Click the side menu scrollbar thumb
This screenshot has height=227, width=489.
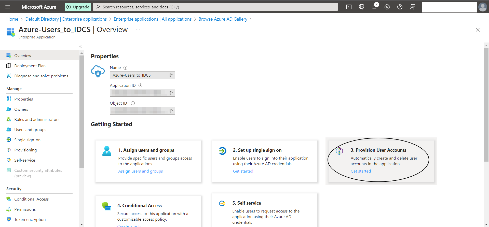81,111
